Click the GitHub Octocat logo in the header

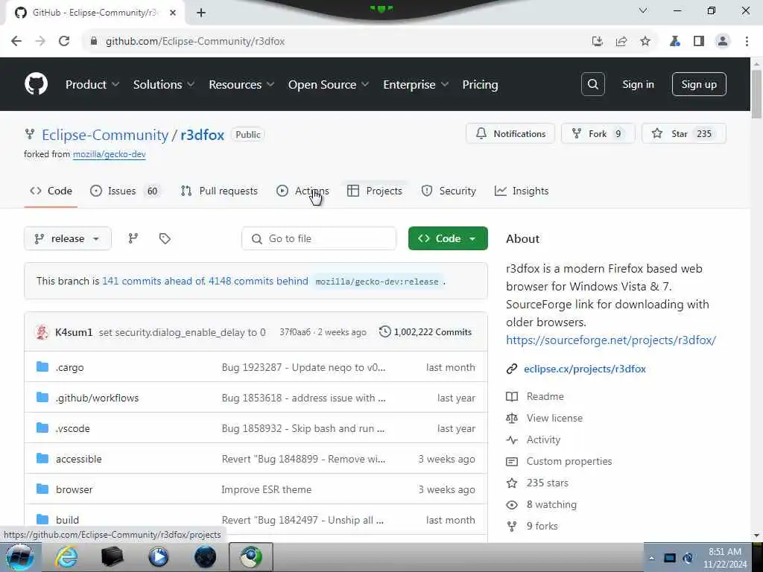(x=36, y=84)
